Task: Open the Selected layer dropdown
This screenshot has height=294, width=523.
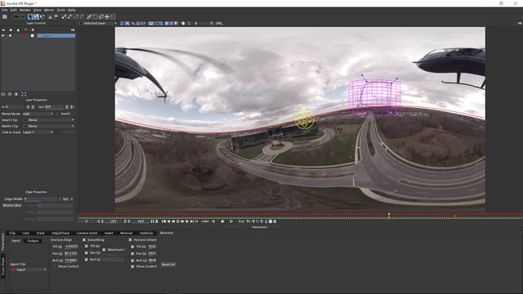Action: (99, 24)
